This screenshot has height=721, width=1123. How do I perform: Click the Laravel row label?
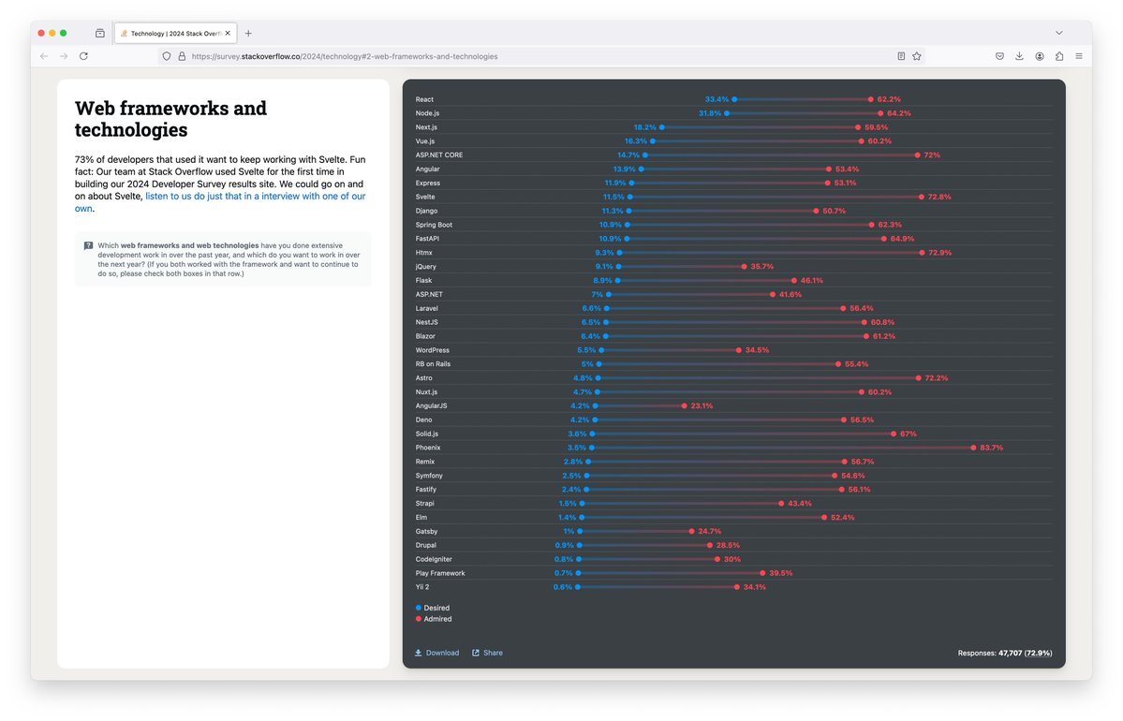point(427,309)
